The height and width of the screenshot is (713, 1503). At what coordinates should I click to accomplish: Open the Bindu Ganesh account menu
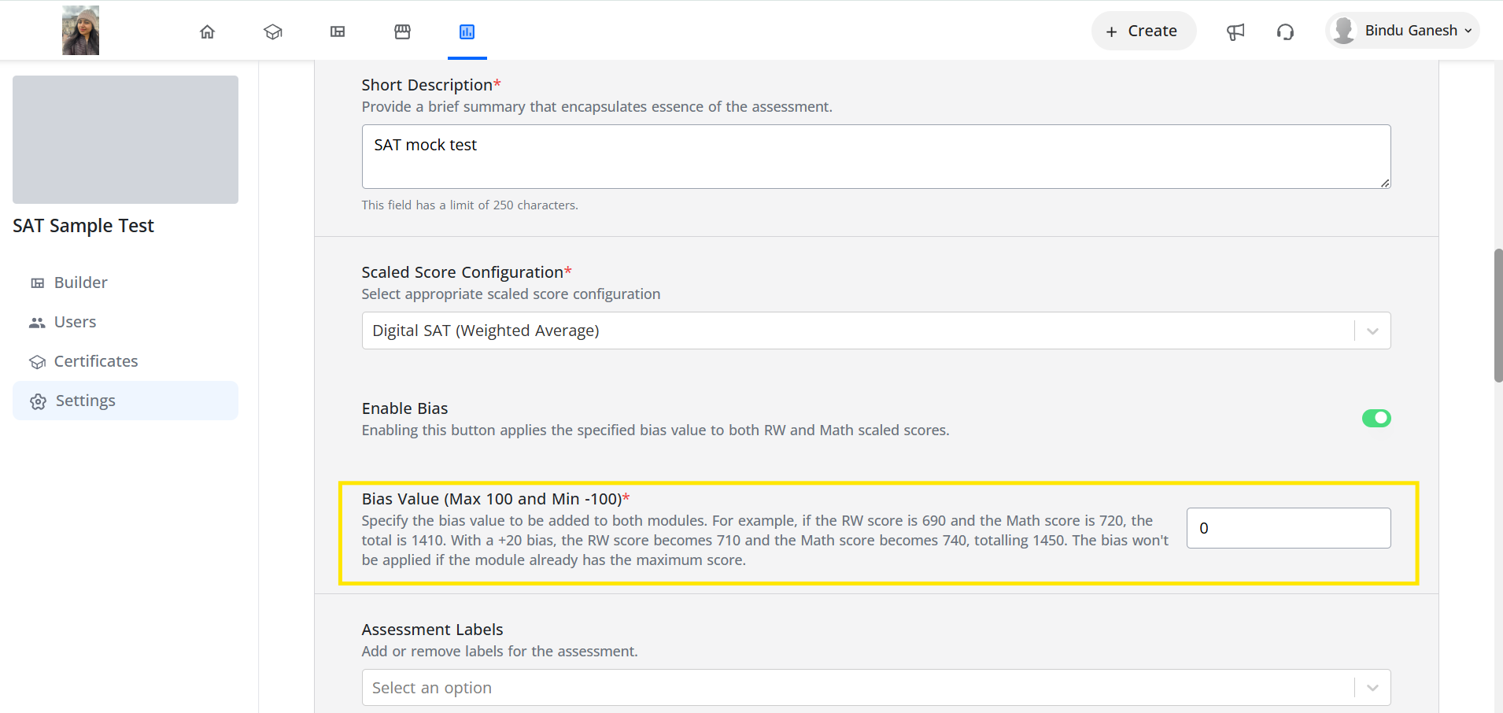[1402, 31]
